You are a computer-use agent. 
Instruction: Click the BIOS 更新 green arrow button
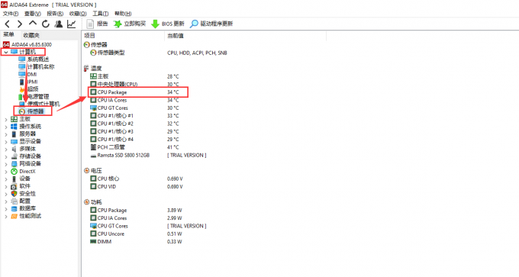(168, 24)
